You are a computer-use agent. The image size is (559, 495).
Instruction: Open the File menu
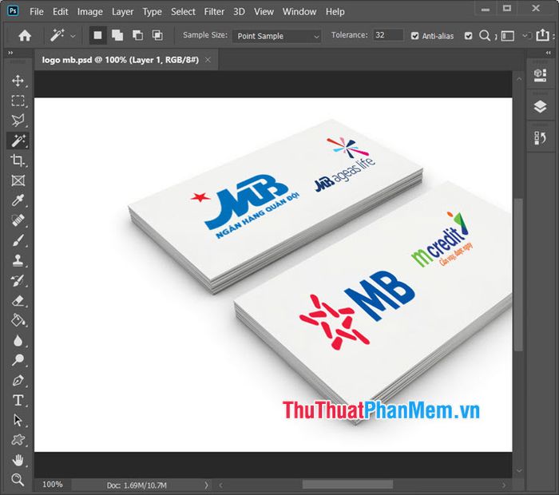click(x=37, y=12)
